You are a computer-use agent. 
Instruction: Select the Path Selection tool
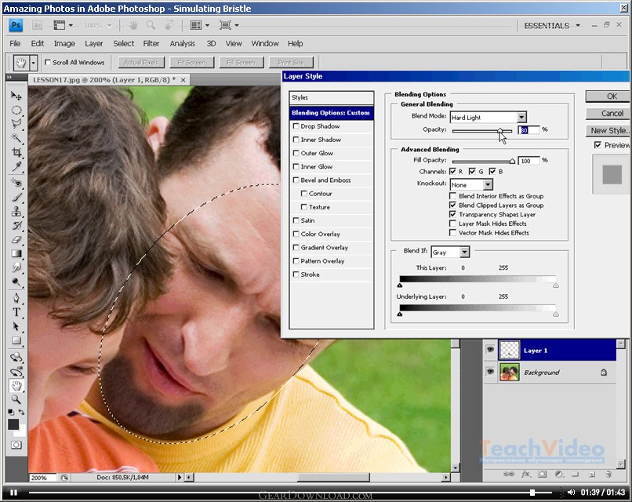16,326
